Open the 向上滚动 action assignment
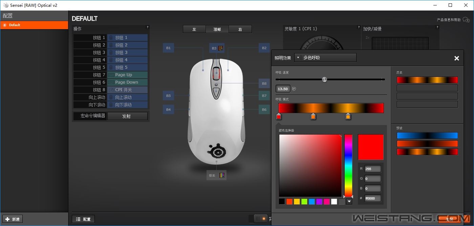 (x=128, y=97)
